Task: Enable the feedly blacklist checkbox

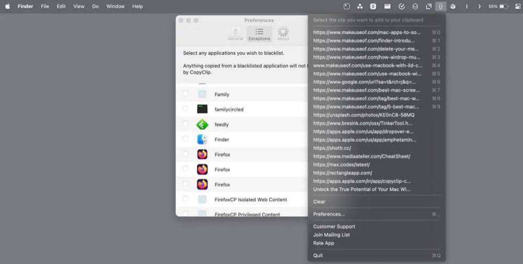Action: tap(186, 124)
